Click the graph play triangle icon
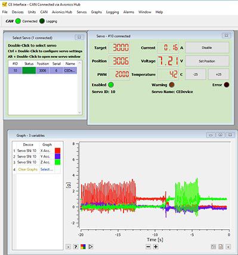The image size is (238, 255). pyautogui.click(x=91, y=247)
